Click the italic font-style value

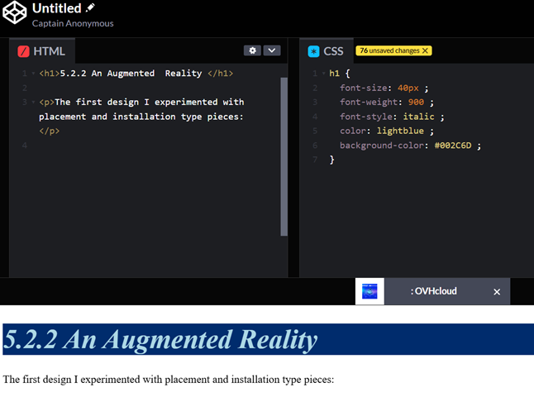click(x=418, y=117)
